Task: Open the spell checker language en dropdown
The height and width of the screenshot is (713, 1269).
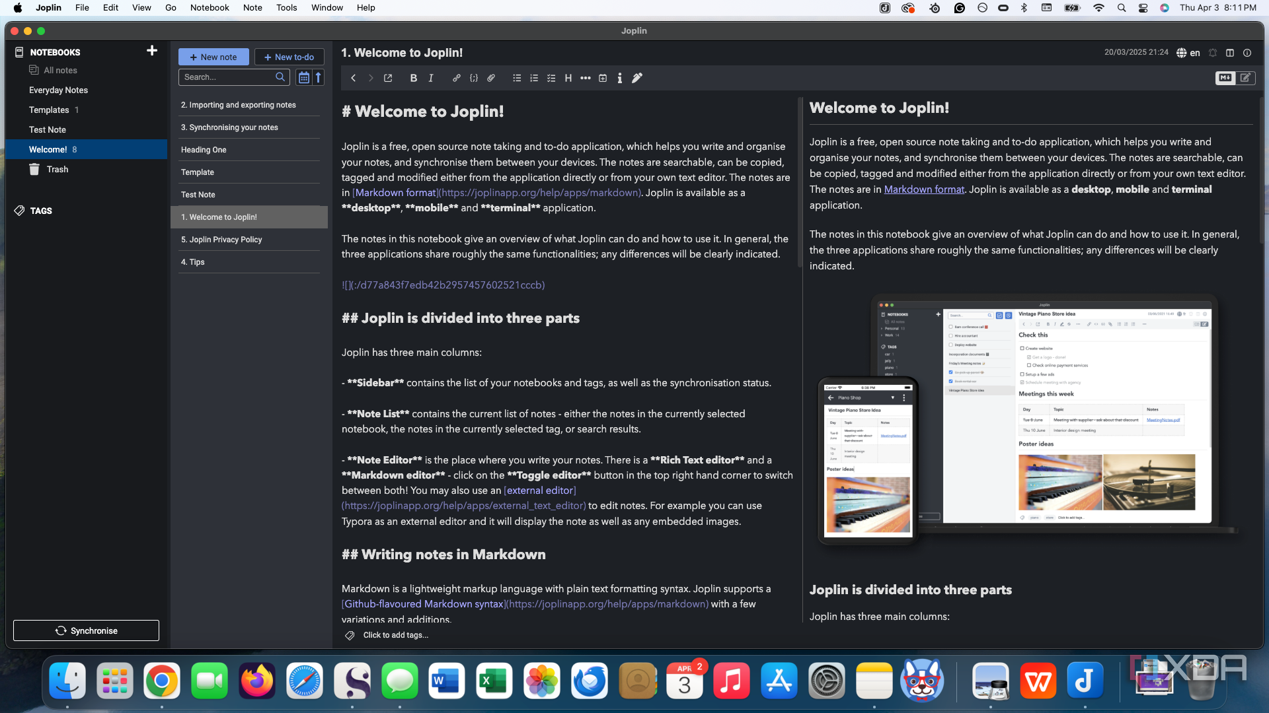Action: 1188,53
